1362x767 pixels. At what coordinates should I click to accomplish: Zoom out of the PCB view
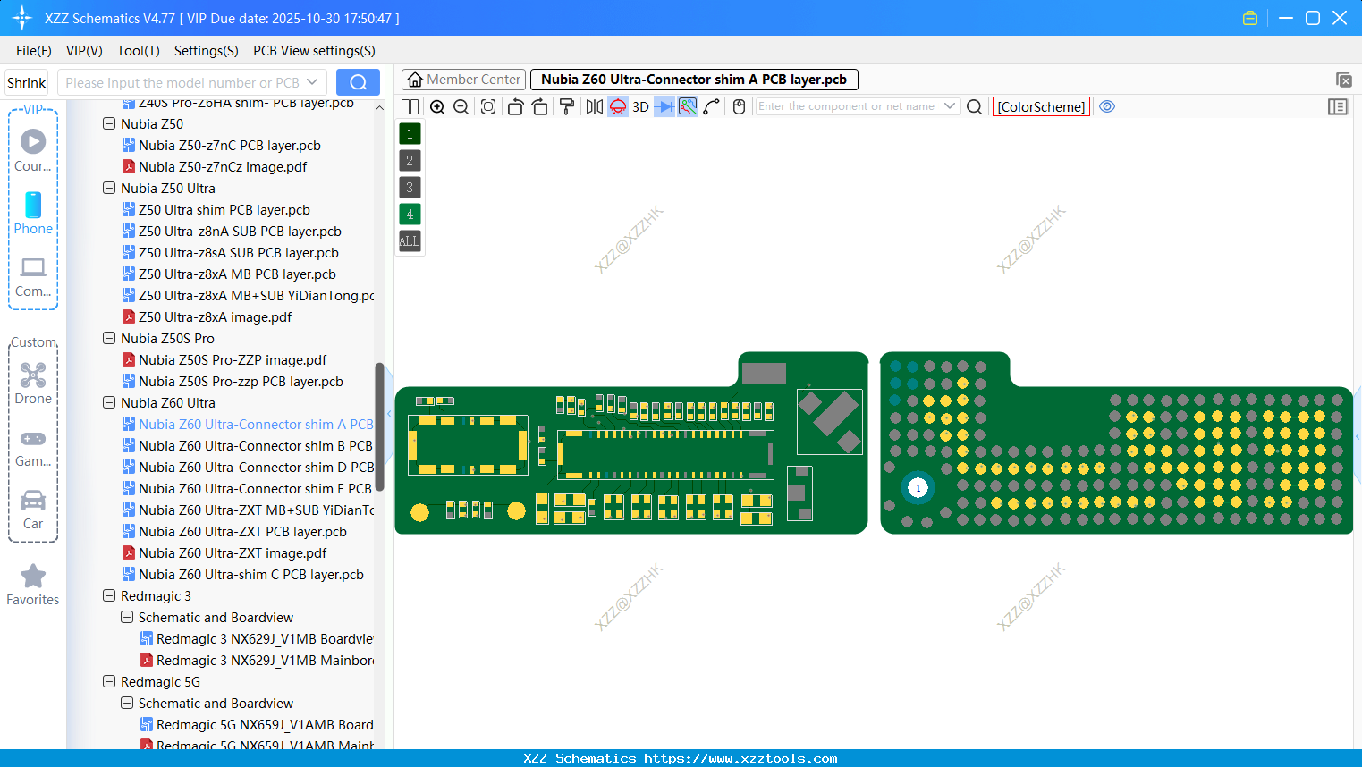(461, 107)
